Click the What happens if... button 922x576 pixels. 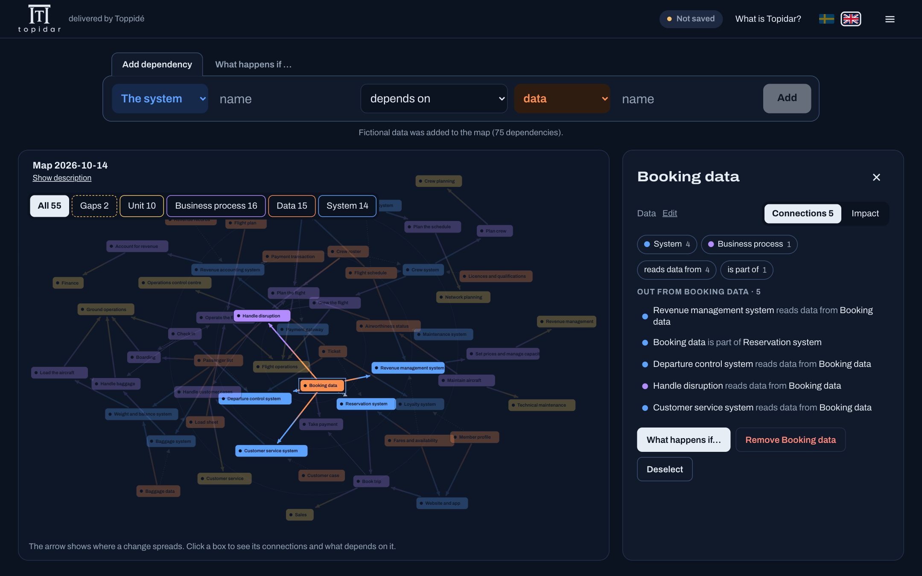pos(683,440)
